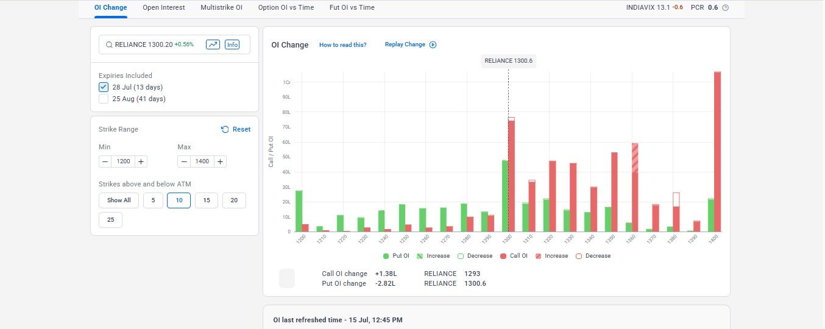Open the chart icon beside RELIANCE search

(x=213, y=44)
